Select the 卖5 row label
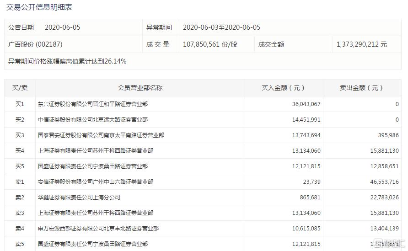Screen dimensions: 408x251 coord(20,244)
